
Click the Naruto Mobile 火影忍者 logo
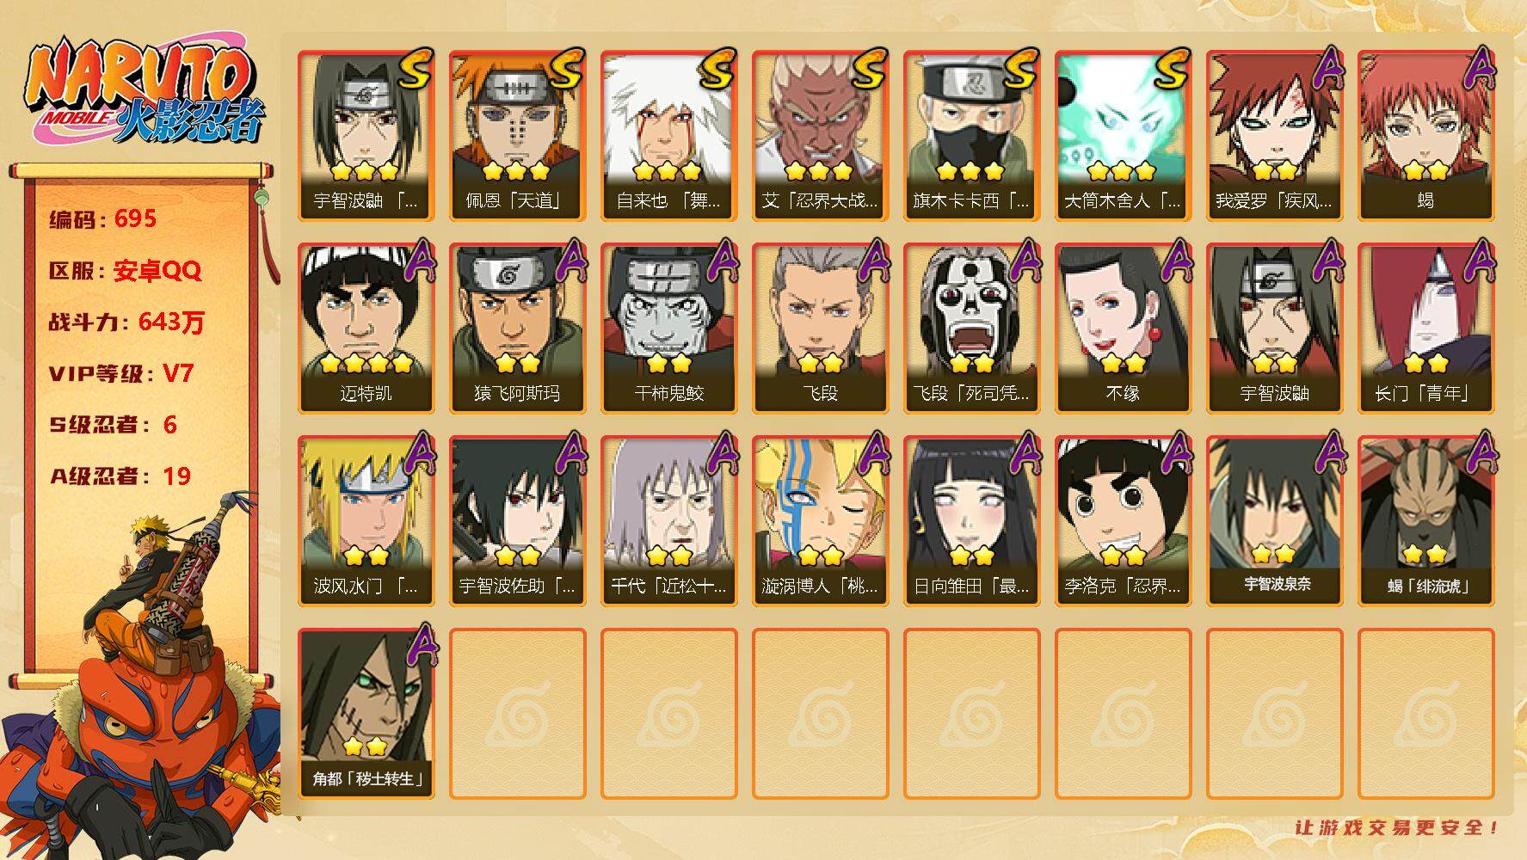tap(143, 93)
